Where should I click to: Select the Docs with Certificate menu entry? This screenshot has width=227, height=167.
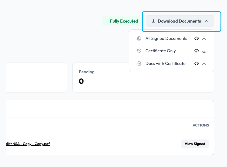coord(165,63)
